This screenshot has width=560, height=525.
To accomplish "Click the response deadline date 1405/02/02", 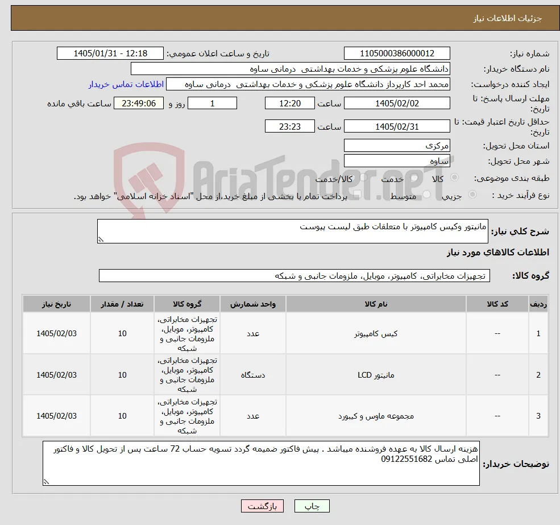I will tap(397, 104).
